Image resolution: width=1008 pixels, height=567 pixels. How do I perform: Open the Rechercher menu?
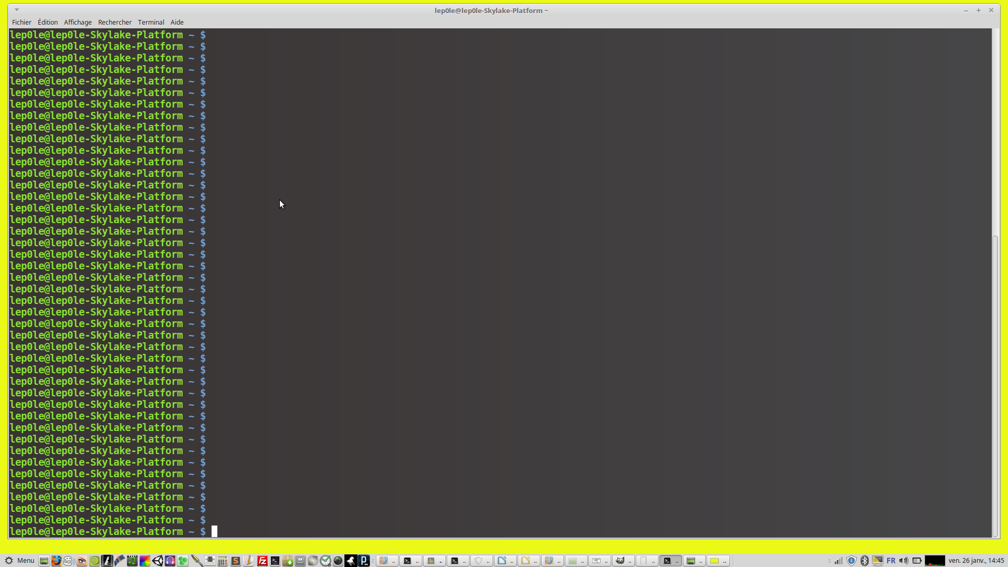coord(114,22)
